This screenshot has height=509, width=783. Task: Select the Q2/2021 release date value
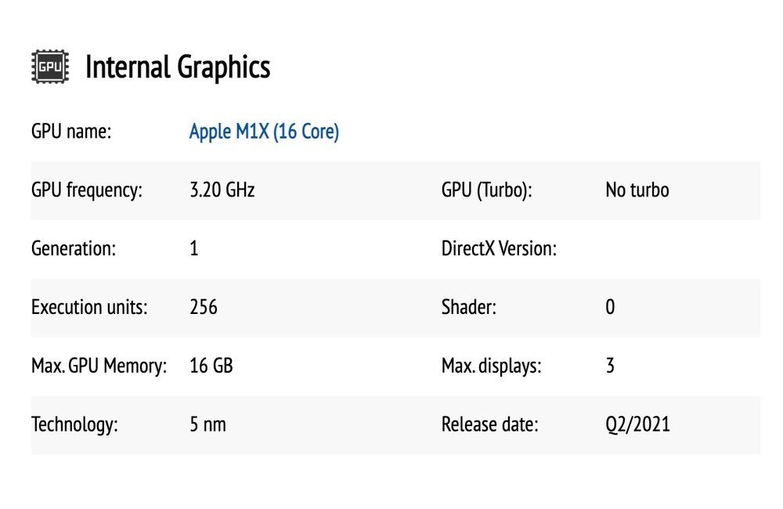tap(638, 424)
